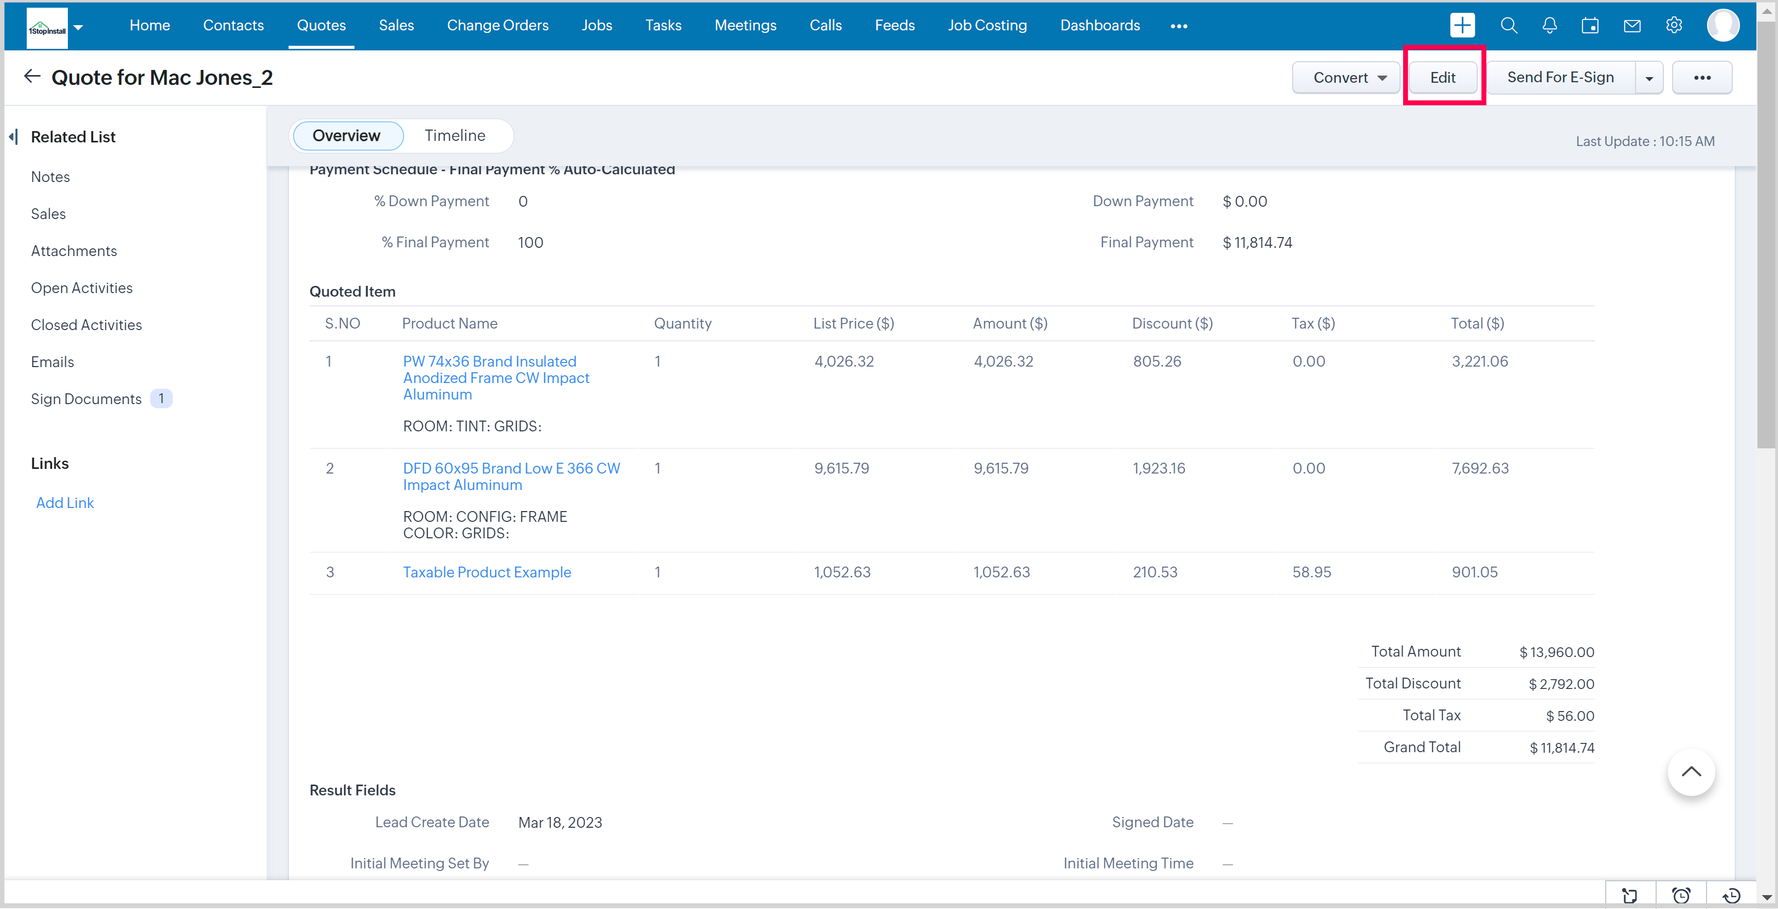
Task: Open the Taxable Product Example link
Action: (x=486, y=572)
